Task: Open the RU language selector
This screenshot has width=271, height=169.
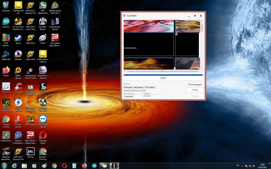Action: pyautogui.click(x=238, y=166)
